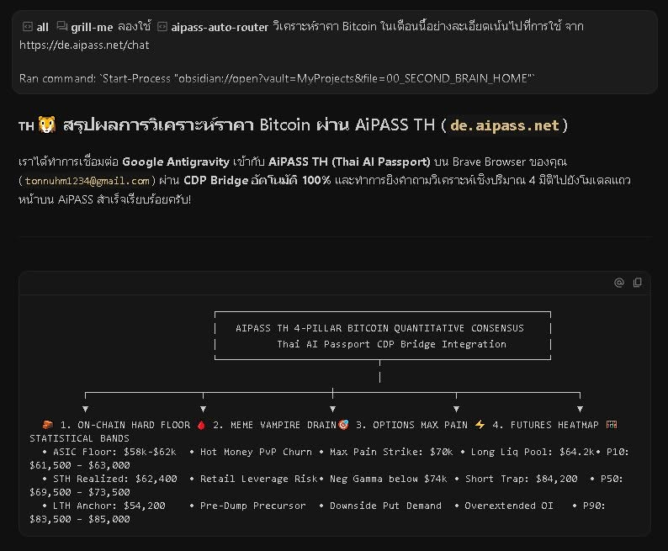Image resolution: width=668 pixels, height=551 pixels.
Task: Click 'Overextended OI' entry
Action: click(x=509, y=506)
